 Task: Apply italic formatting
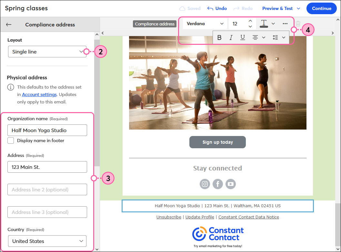tap(231, 37)
